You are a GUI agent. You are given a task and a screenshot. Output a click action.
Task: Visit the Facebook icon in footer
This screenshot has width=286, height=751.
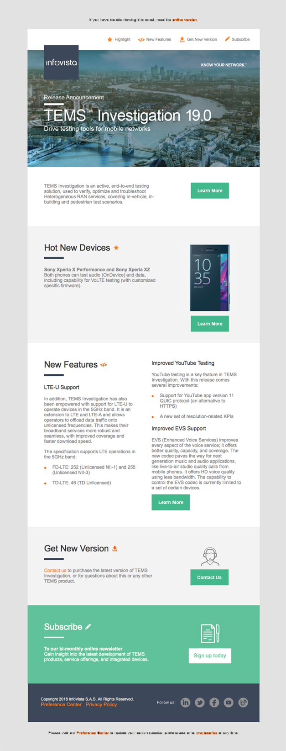click(214, 702)
